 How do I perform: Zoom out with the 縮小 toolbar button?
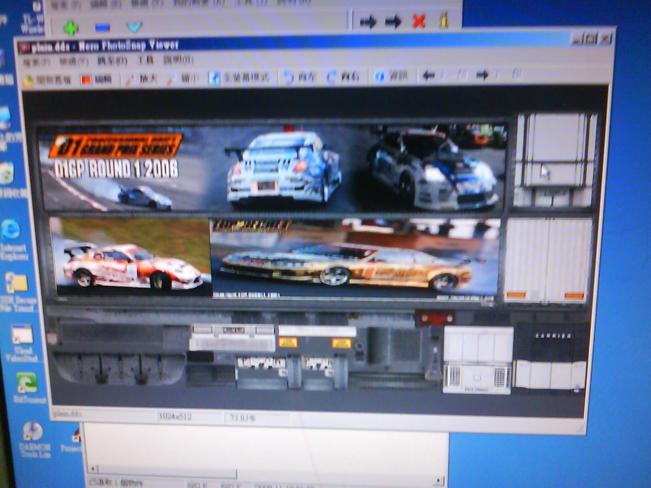pyautogui.click(x=184, y=78)
